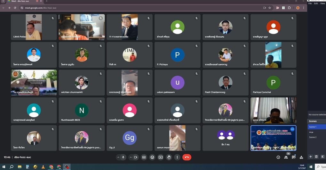Viewport: 326px width, 170px height.
Task: Toggle the microphone on or off
Action: pyautogui.click(x=123, y=157)
